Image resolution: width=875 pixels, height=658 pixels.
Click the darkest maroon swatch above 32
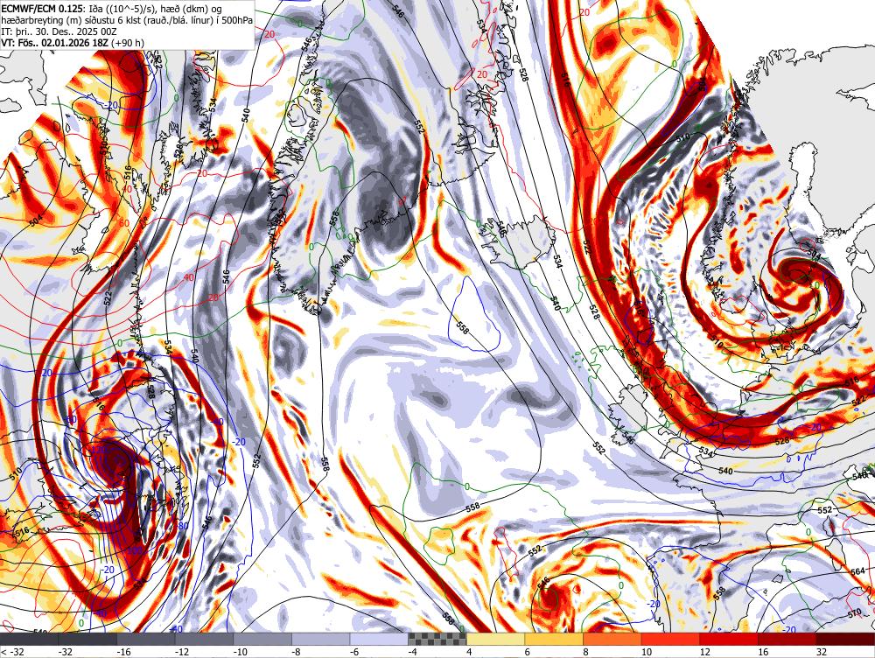(845, 639)
